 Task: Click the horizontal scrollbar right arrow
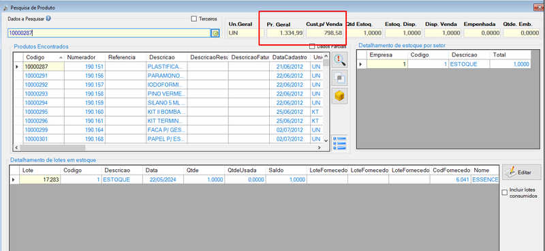[319, 147]
